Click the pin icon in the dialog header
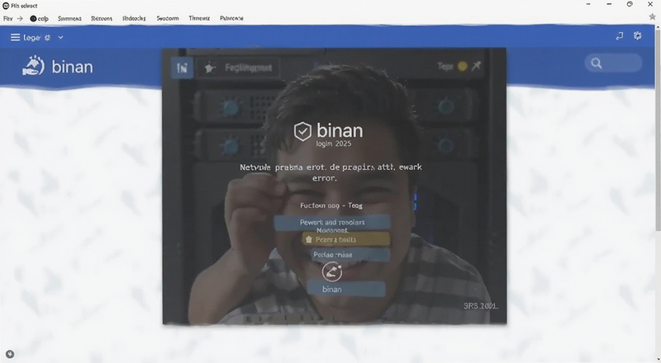 (x=477, y=66)
